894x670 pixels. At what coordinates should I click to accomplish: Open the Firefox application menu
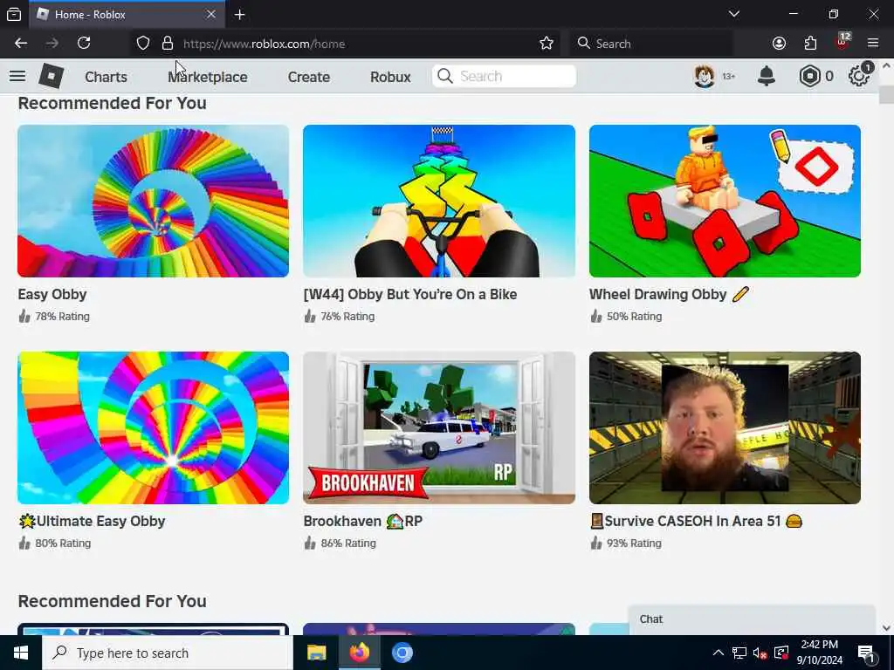[873, 44]
